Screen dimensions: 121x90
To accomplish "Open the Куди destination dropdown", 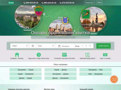I will click(46, 46).
